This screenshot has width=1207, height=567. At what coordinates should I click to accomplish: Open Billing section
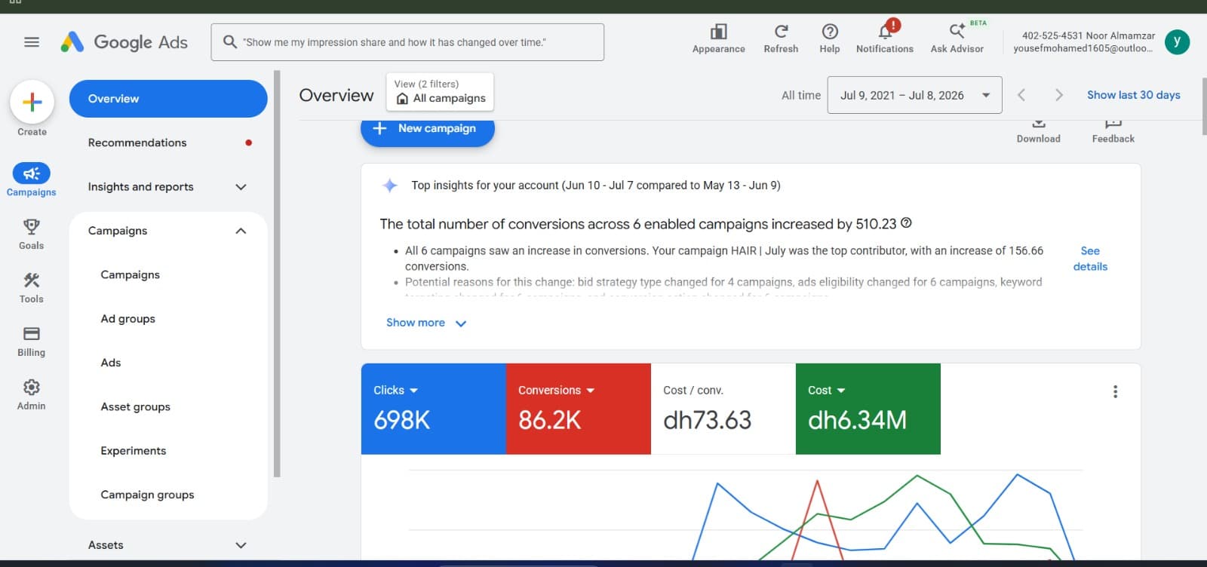click(31, 341)
